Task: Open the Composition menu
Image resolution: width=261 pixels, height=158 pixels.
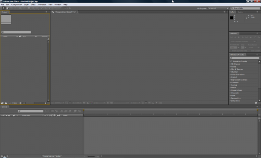Action: [x=17, y=5]
